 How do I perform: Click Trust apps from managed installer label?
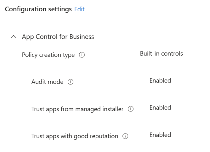[77, 109]
